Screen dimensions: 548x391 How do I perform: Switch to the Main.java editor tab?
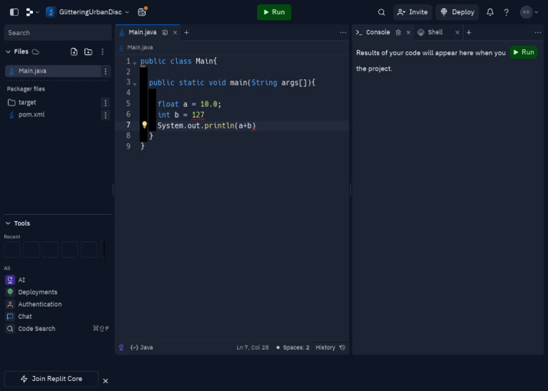143,33
